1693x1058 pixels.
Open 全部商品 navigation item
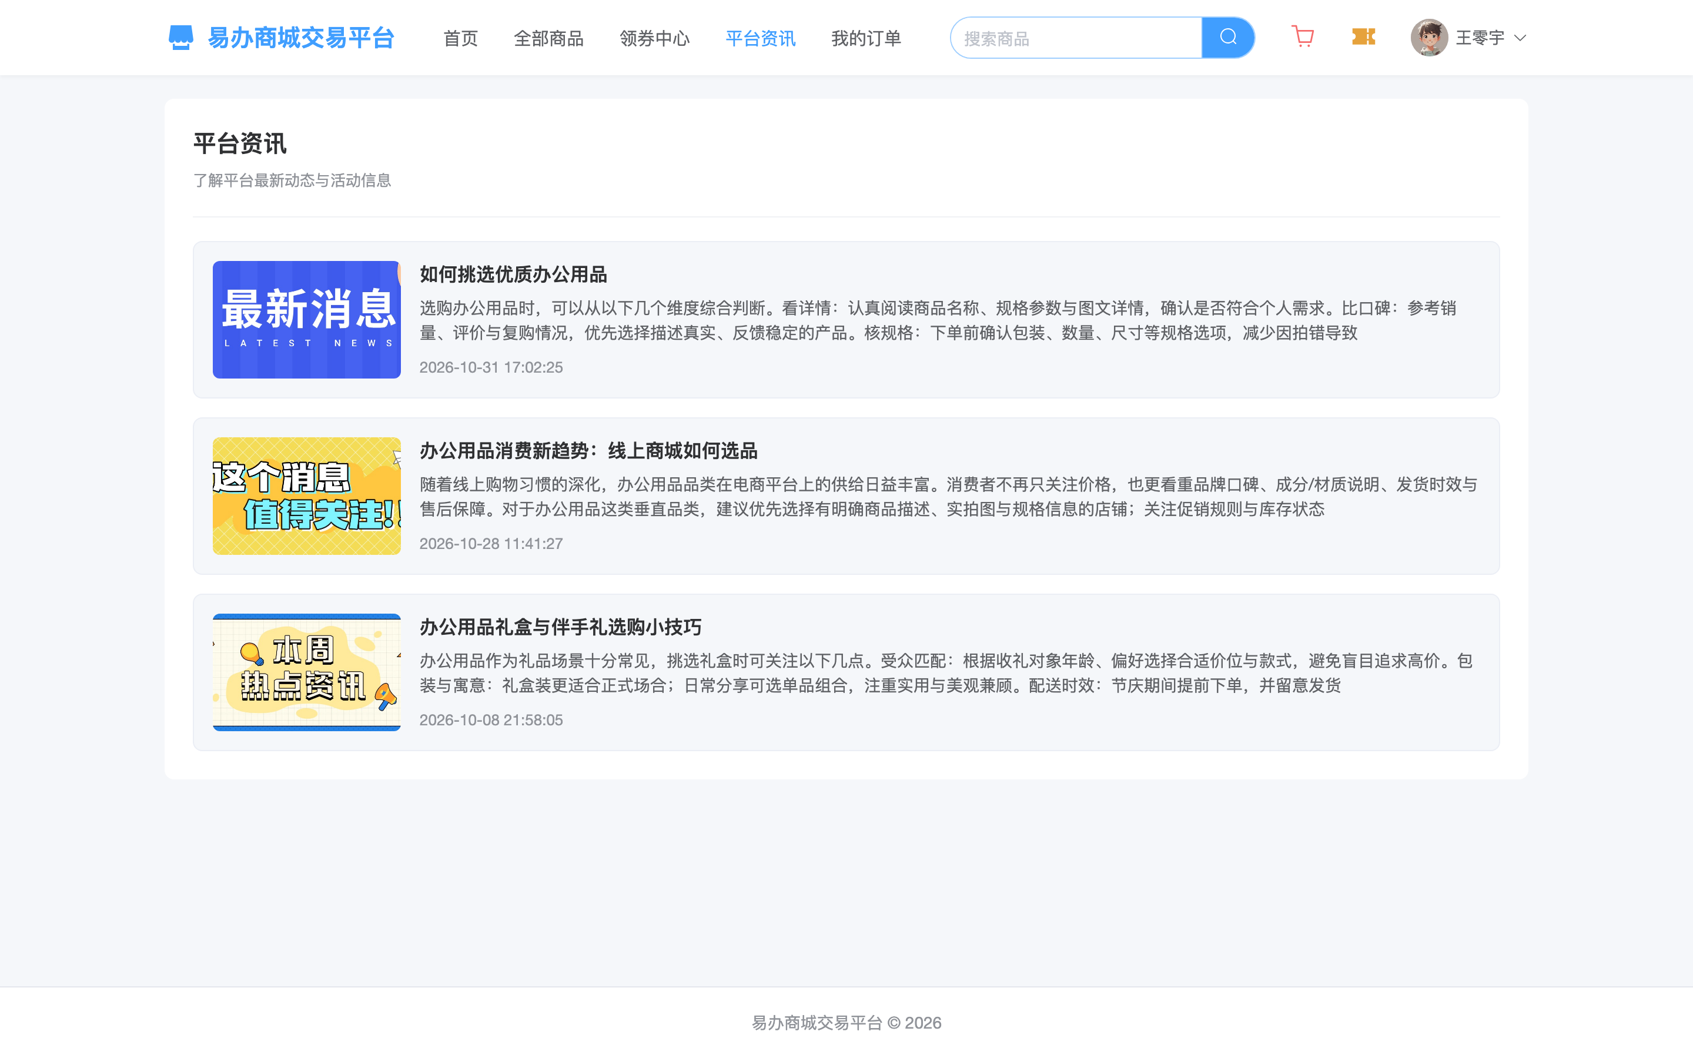548,38
